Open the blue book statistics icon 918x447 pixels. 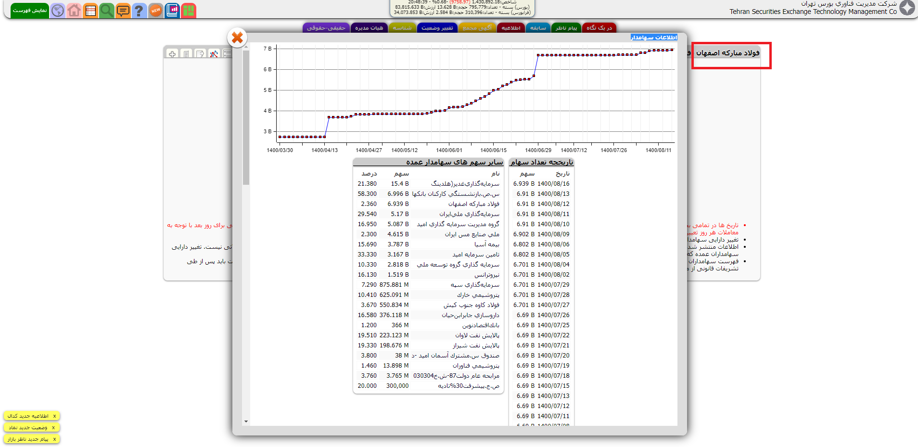pyautogui.click(x=172, y=11)
